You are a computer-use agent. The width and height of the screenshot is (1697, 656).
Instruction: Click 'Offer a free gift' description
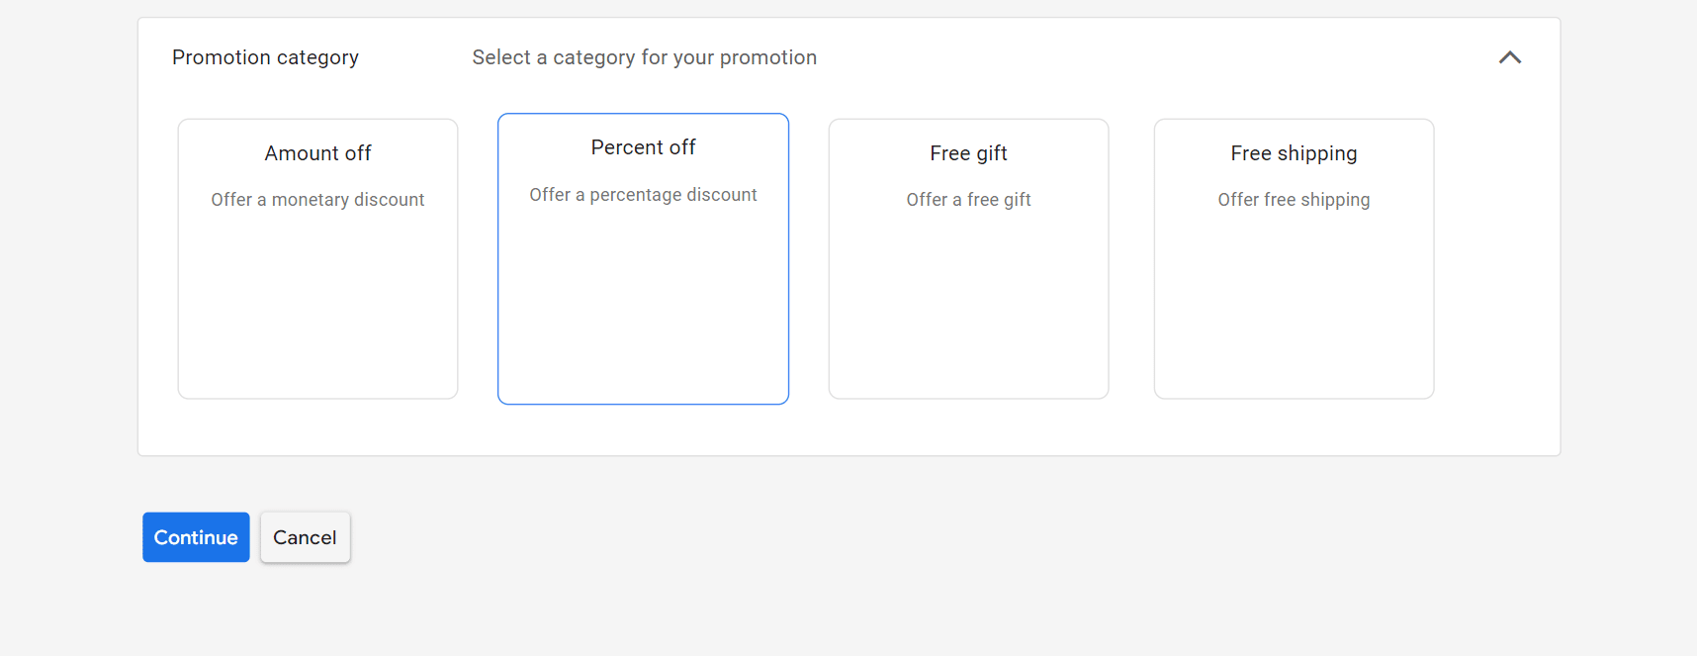click(968, 200)
